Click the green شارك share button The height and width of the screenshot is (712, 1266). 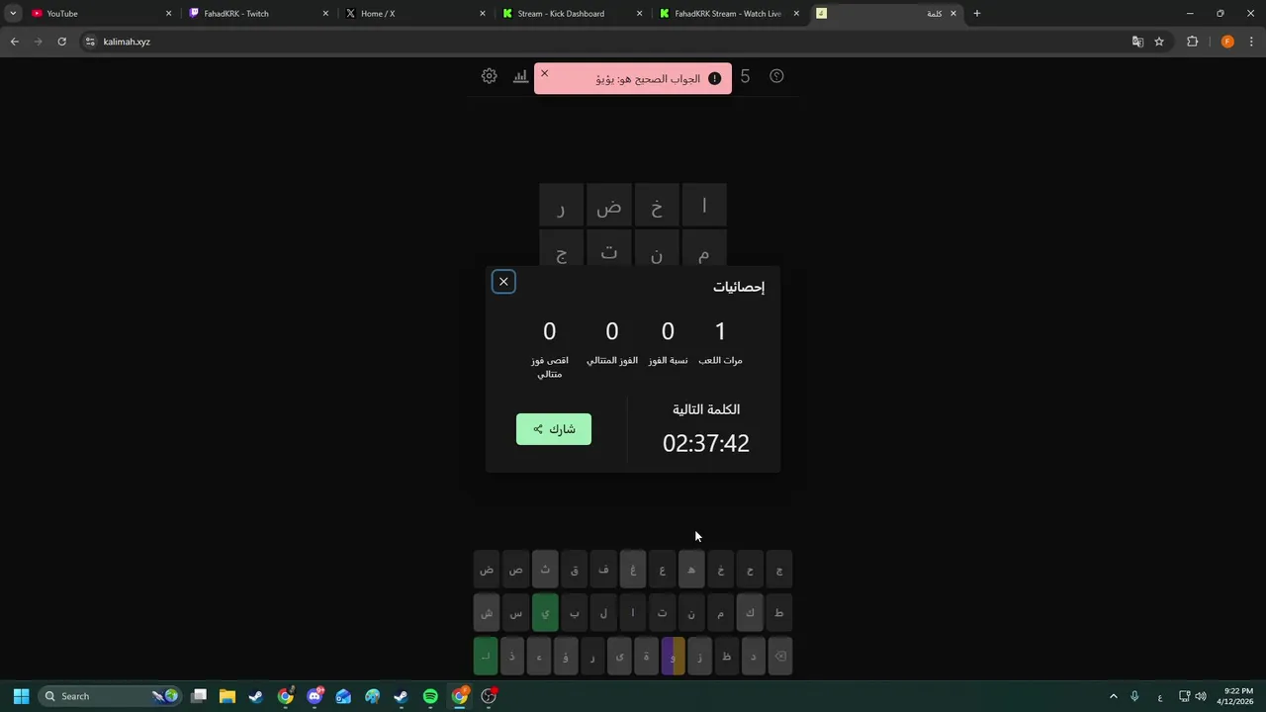pyautogui.click(x=554, y=429)
